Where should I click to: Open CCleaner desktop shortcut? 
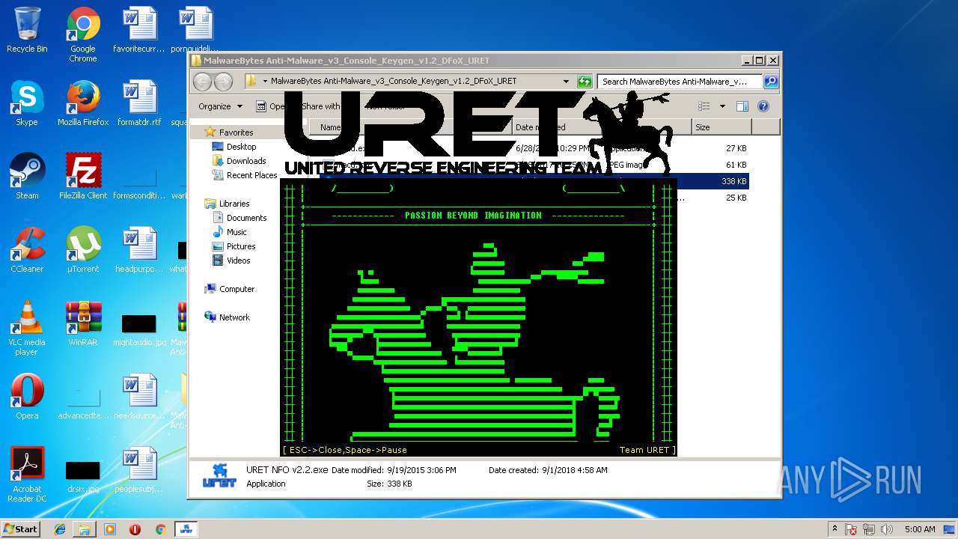tap(27, 250)
